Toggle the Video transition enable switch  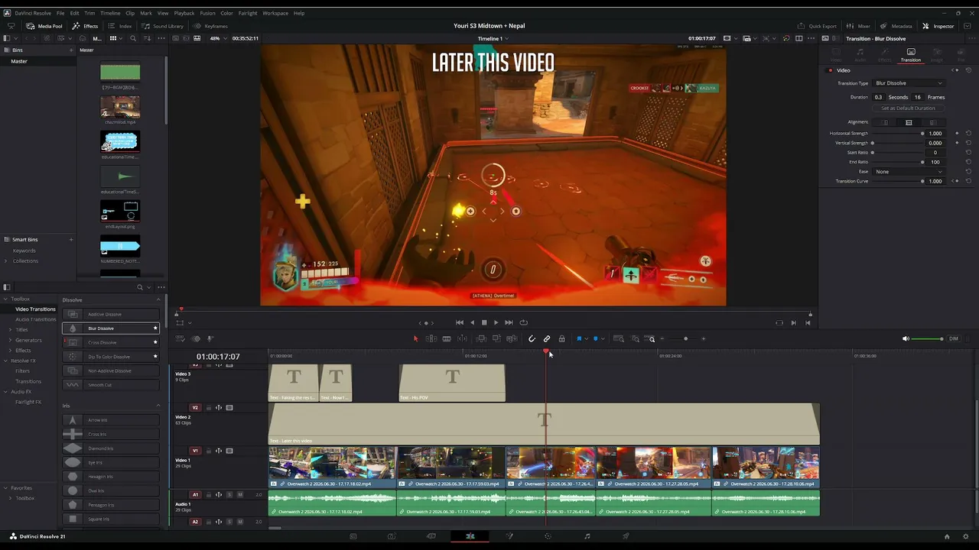click(831, 70)
